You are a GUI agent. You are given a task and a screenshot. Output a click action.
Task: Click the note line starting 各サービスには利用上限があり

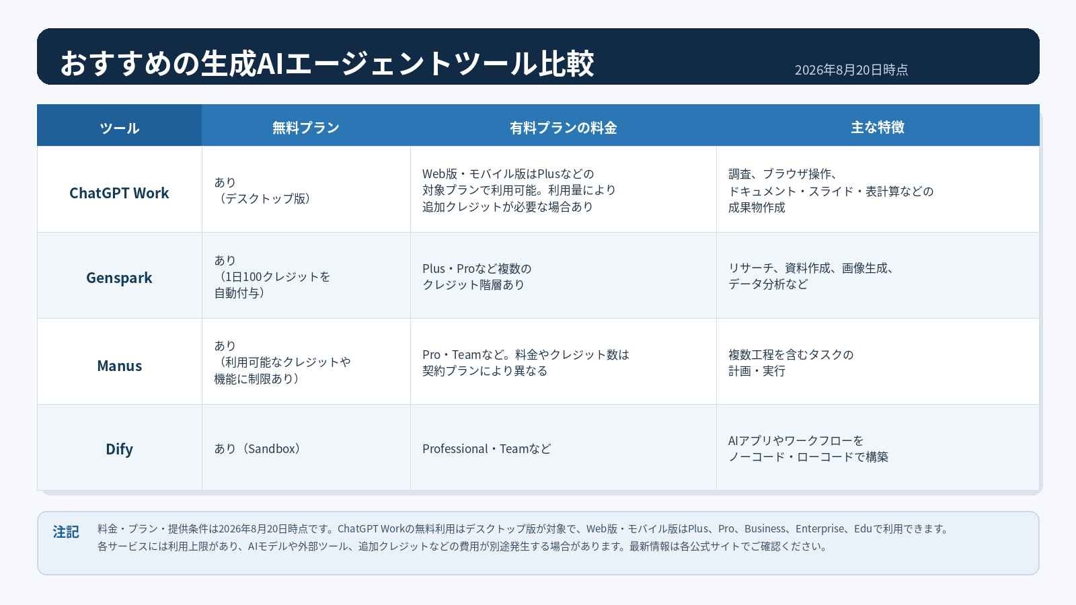coord(463,546)
